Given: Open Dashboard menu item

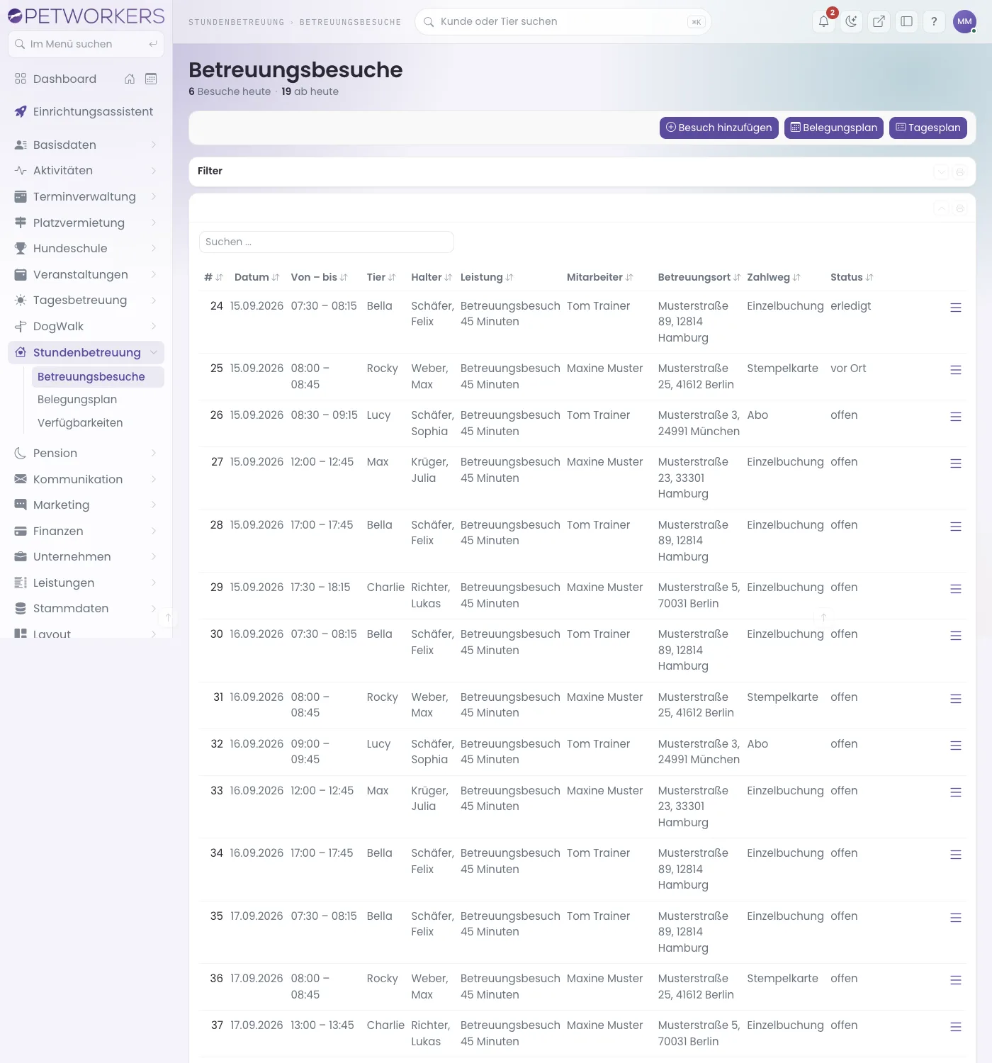Looking at the screenshot, I should [64, 79].
